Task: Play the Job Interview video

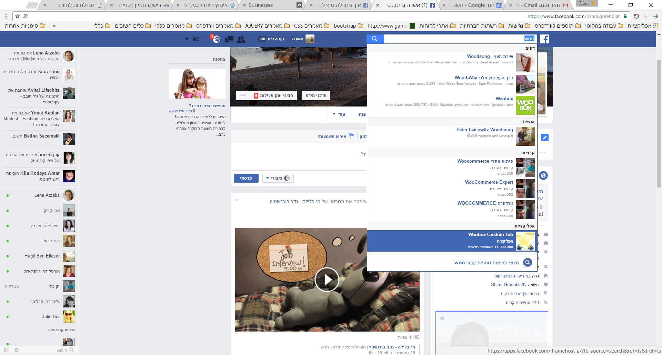Action: (327, 280)
